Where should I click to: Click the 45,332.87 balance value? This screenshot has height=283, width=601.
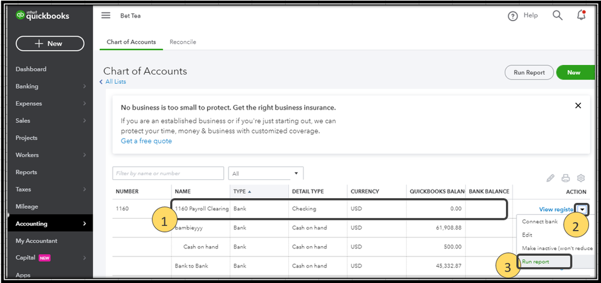tap(448, 266)
